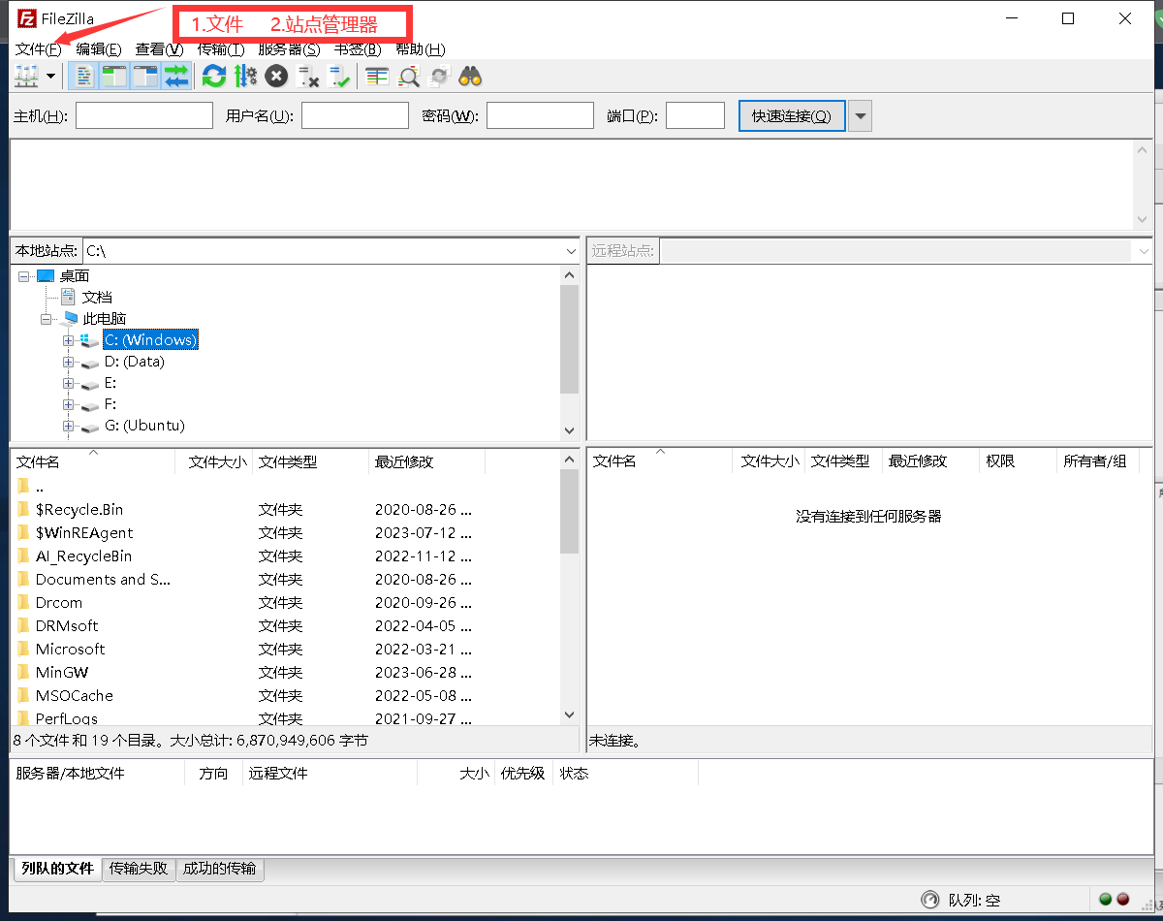Switch to the 传输失败 tab
The height and width of the screenshot is (921, 1163).
tap(139, 869)
